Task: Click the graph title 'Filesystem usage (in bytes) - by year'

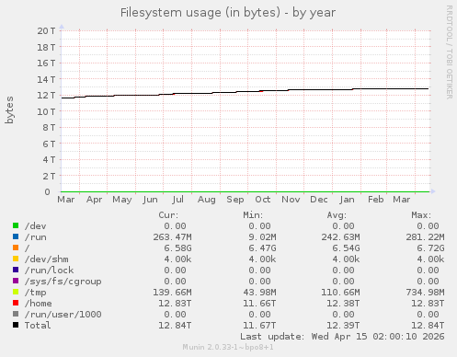Action: point(228,13)
